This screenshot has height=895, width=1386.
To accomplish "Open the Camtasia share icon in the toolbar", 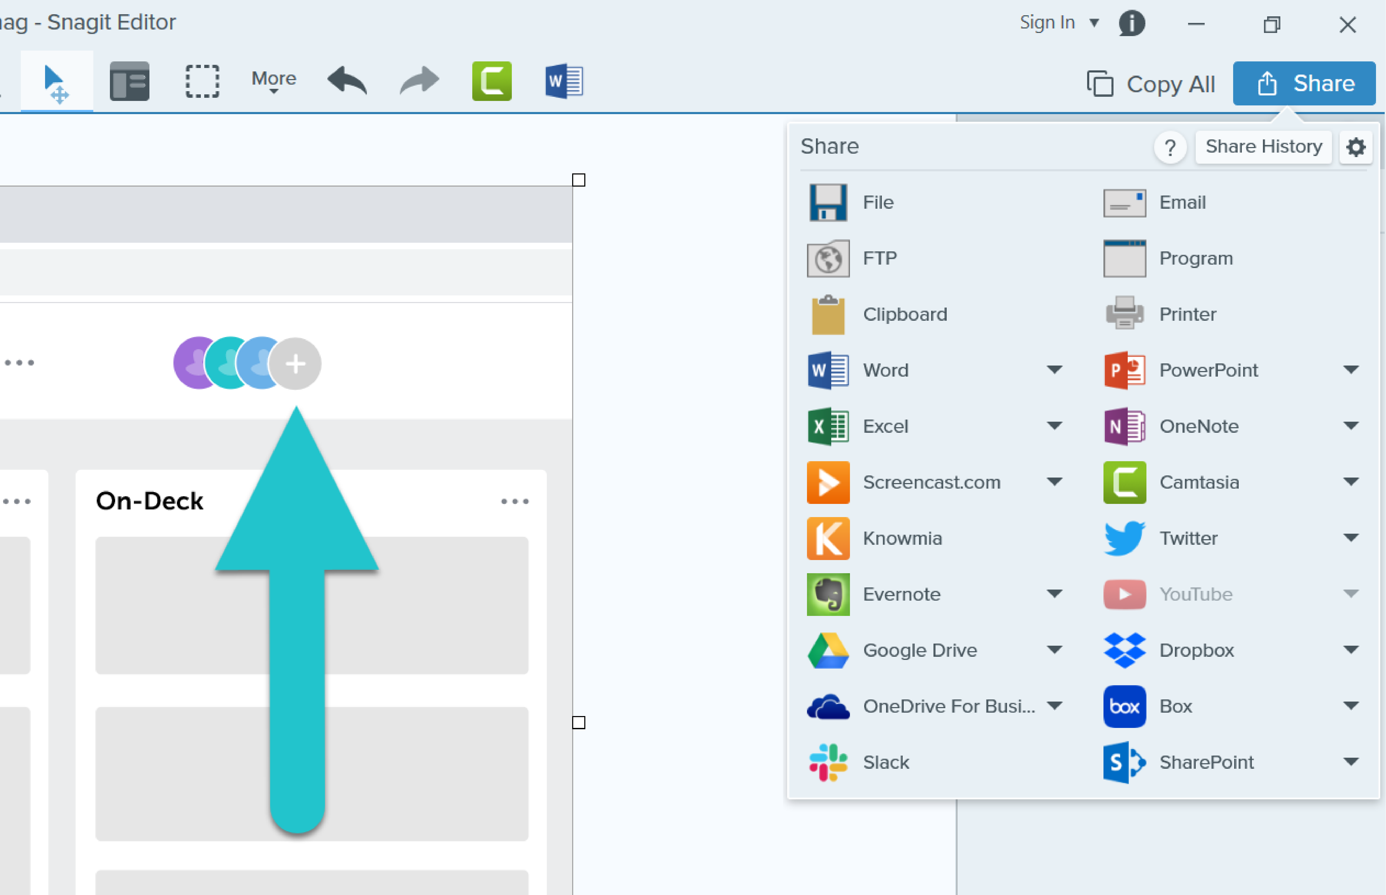I will [491, 81].
